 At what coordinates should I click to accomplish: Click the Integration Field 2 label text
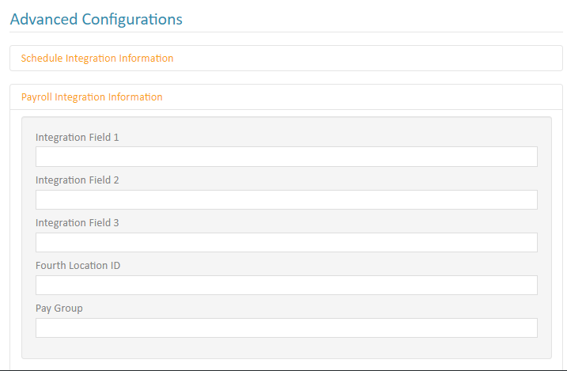click(x=77, y=180)
